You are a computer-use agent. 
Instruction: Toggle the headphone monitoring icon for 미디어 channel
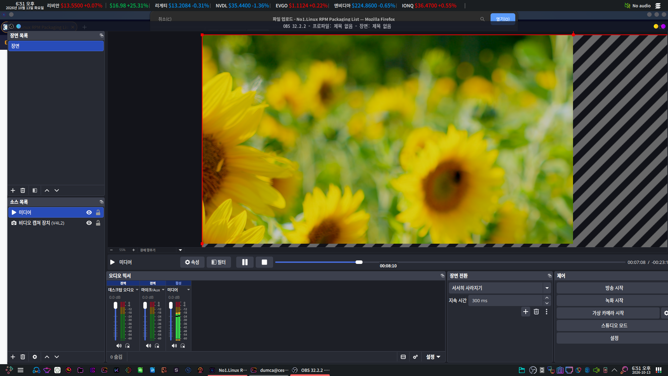(x=183, y=346)
